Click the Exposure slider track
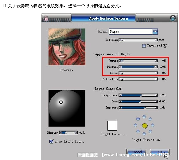179x160 pixels. click(138, 108)
